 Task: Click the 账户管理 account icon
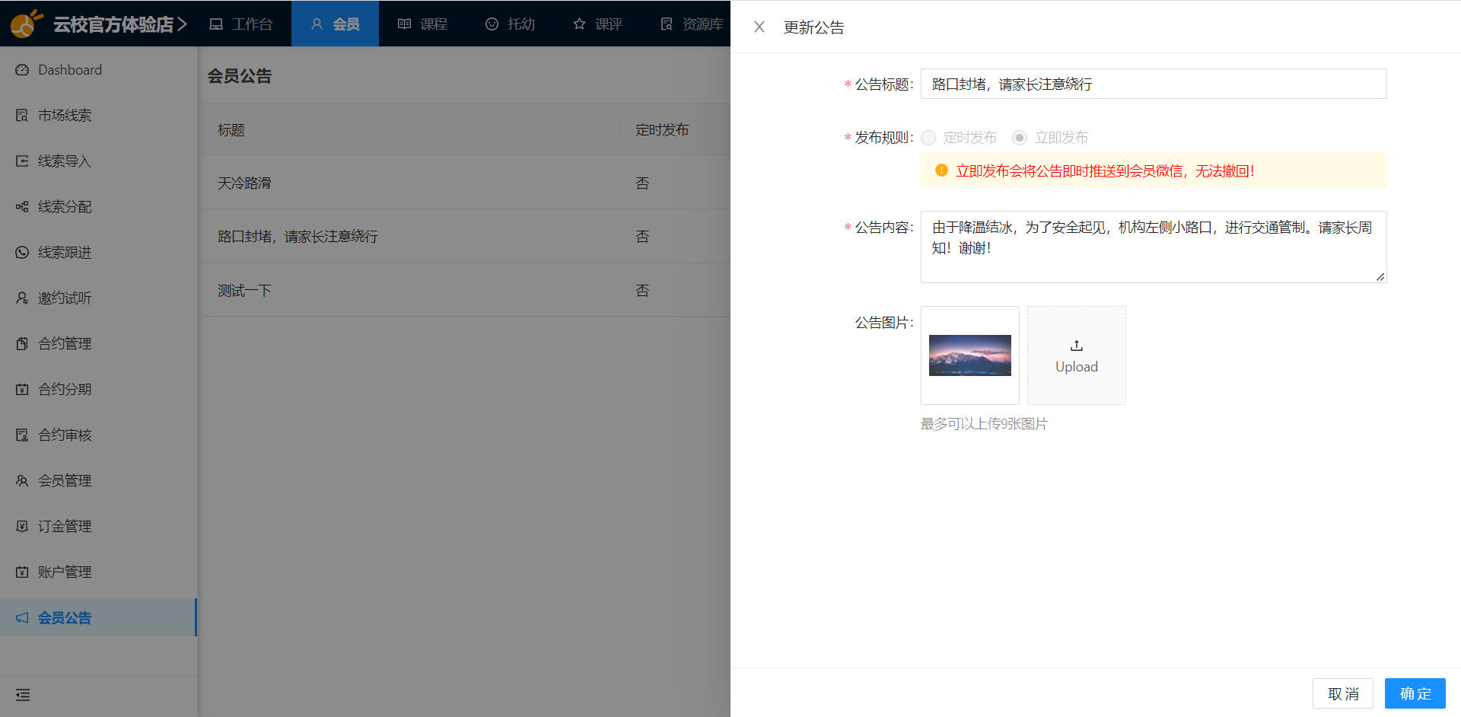coord(22,572)
